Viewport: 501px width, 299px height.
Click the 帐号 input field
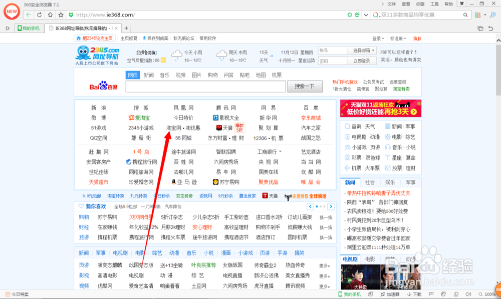(332, 50)
